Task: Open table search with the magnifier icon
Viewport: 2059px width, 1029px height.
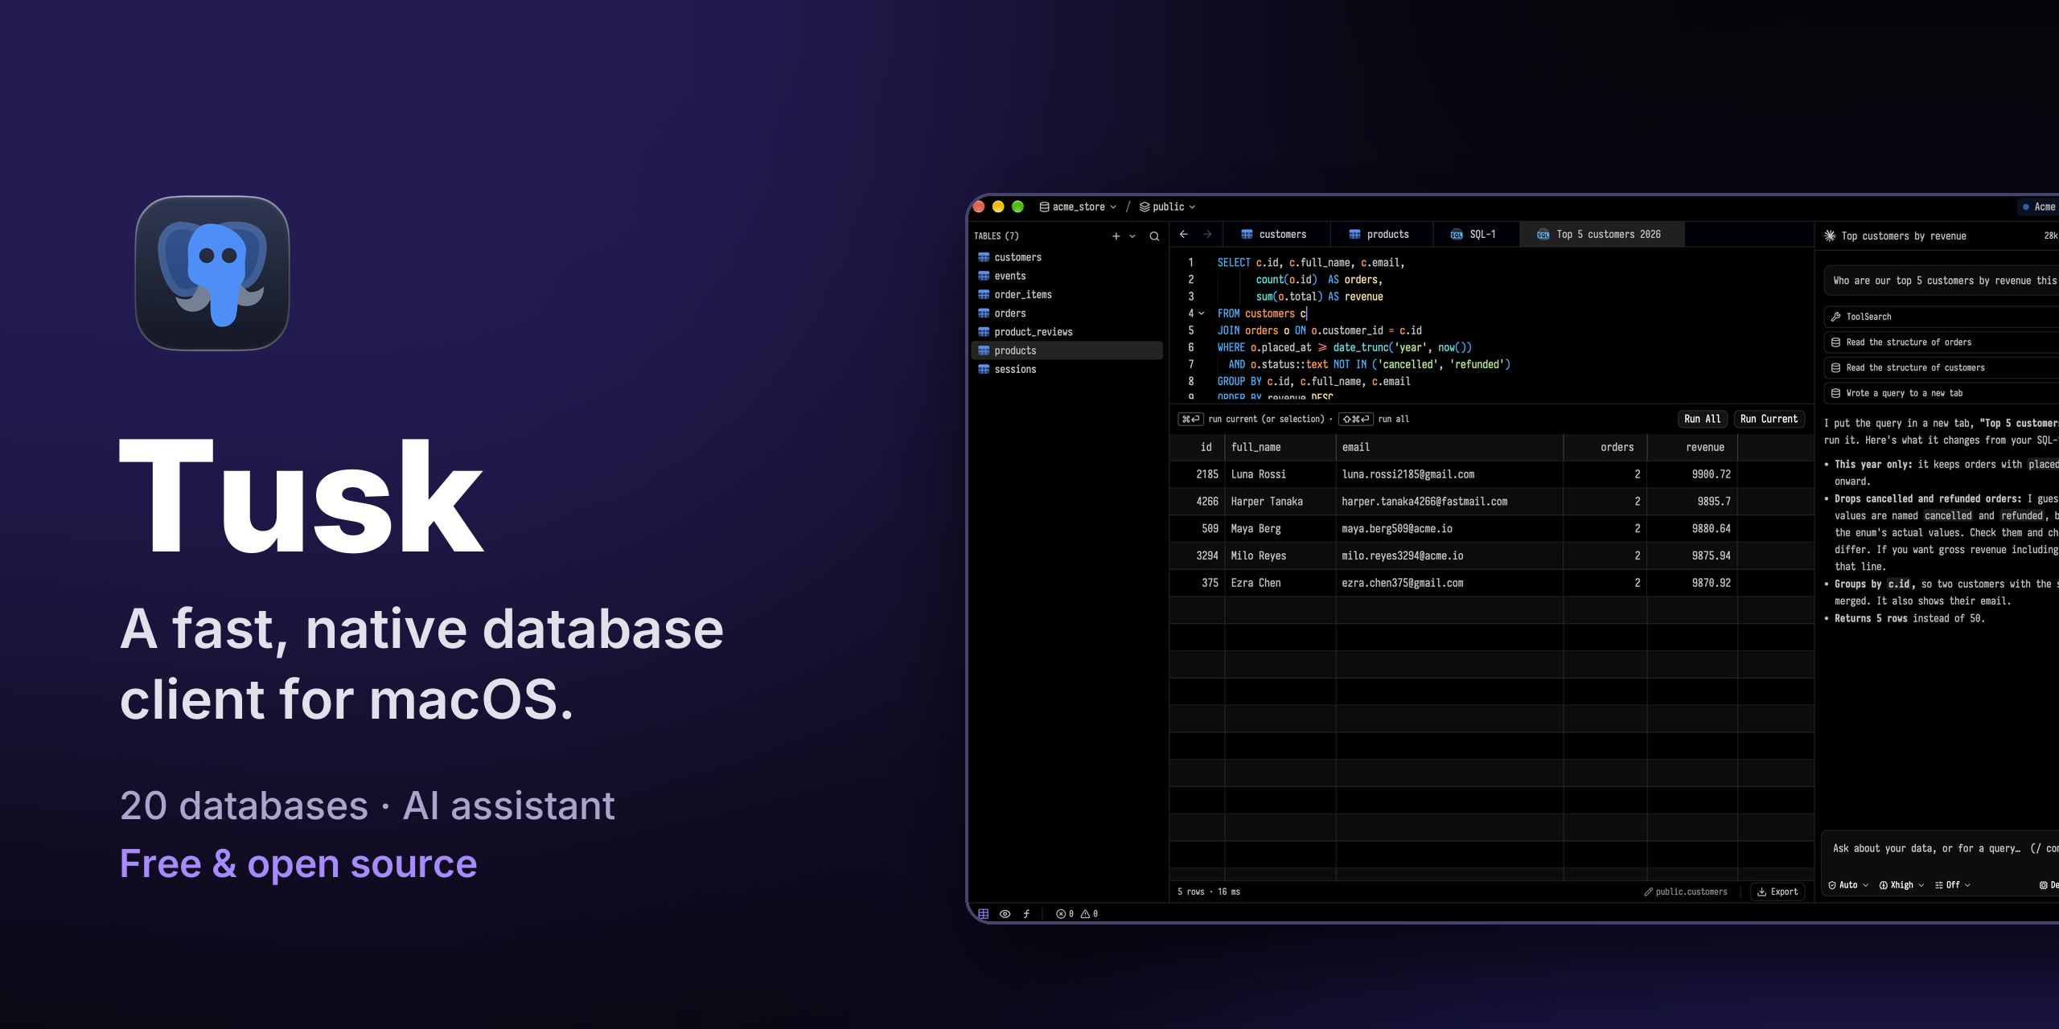Action: pos(1154,236)
